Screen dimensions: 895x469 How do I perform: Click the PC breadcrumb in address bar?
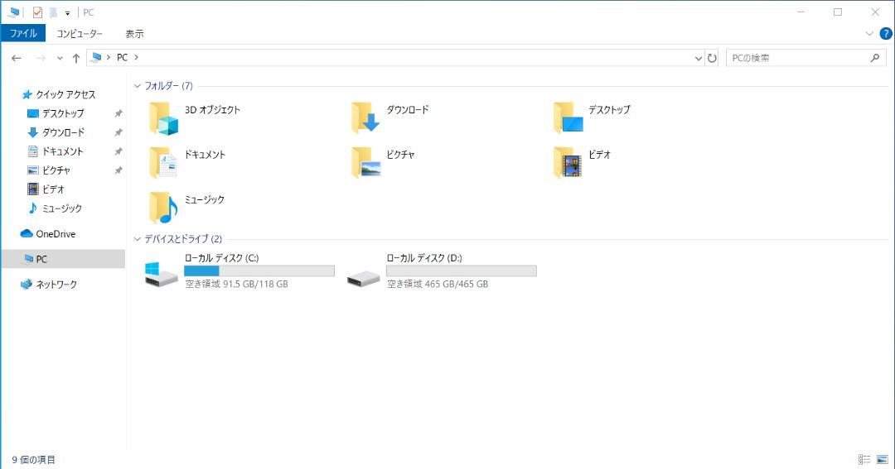122,58
